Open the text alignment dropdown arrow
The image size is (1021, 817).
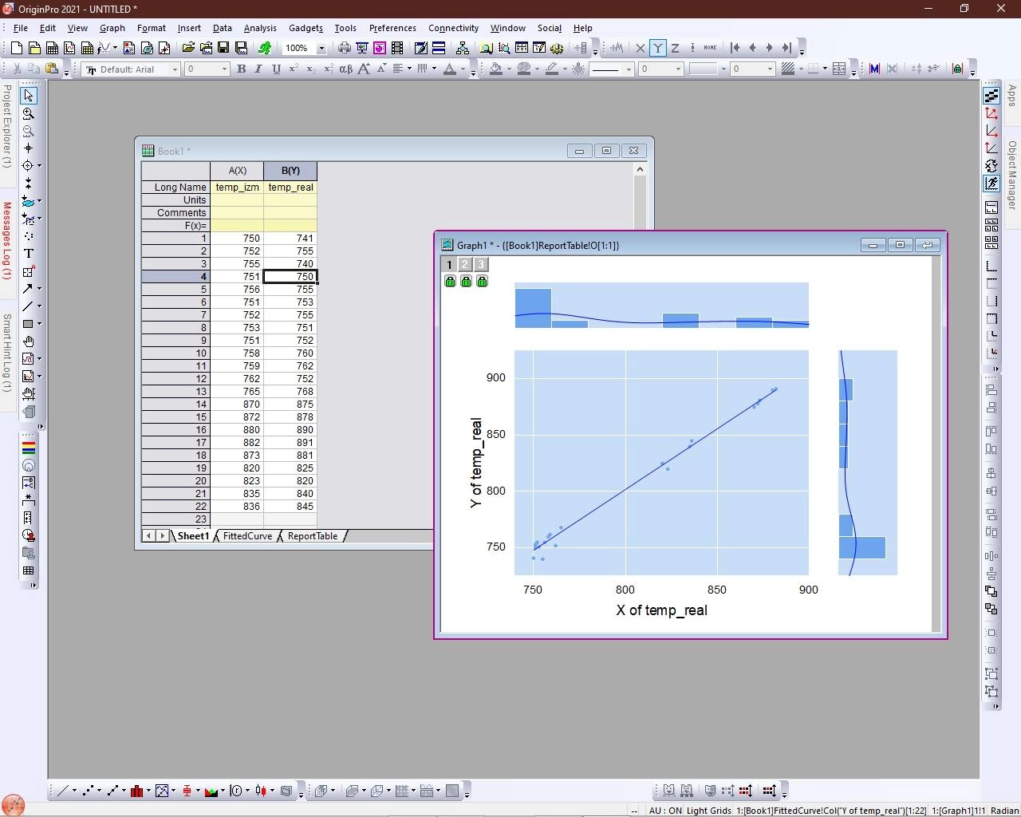point(409,69)
